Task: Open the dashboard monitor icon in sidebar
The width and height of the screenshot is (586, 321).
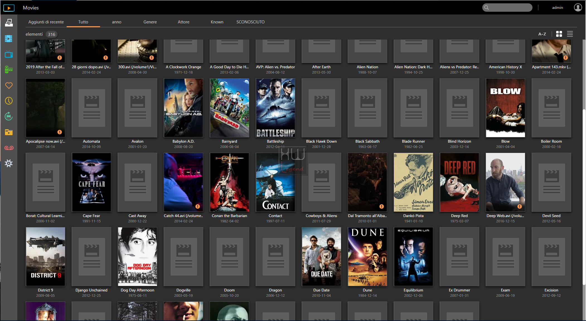Action: pyautogui.click(x=9, y=23)
